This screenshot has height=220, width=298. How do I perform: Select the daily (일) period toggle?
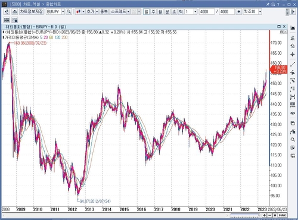(x=147, y=12)
